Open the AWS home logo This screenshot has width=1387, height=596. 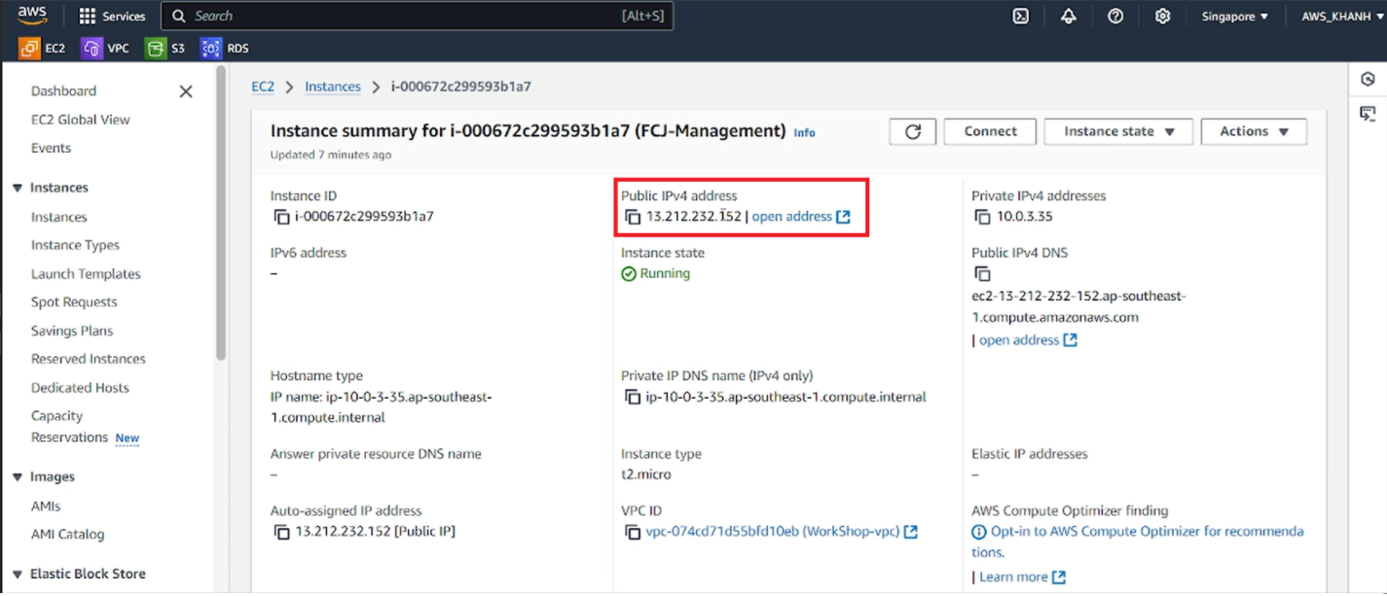pyautogui.click(x=33, y=16)
